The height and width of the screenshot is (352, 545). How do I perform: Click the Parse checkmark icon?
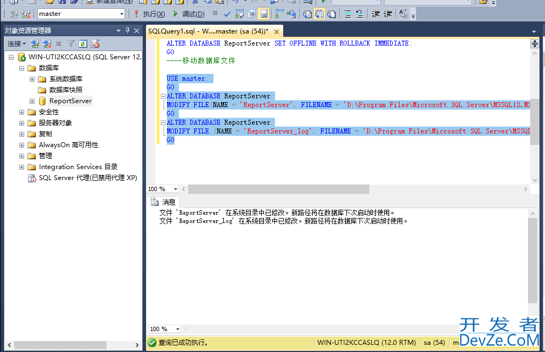227,14
